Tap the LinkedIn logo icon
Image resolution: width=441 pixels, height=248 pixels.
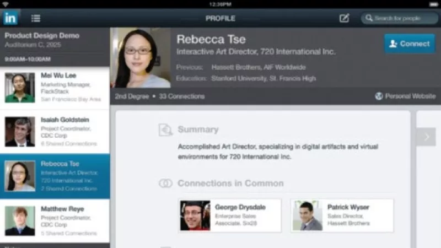(10, 18)
